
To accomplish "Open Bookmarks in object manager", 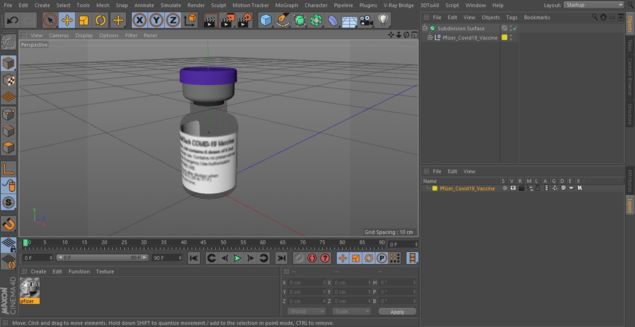I will point(537,17).
